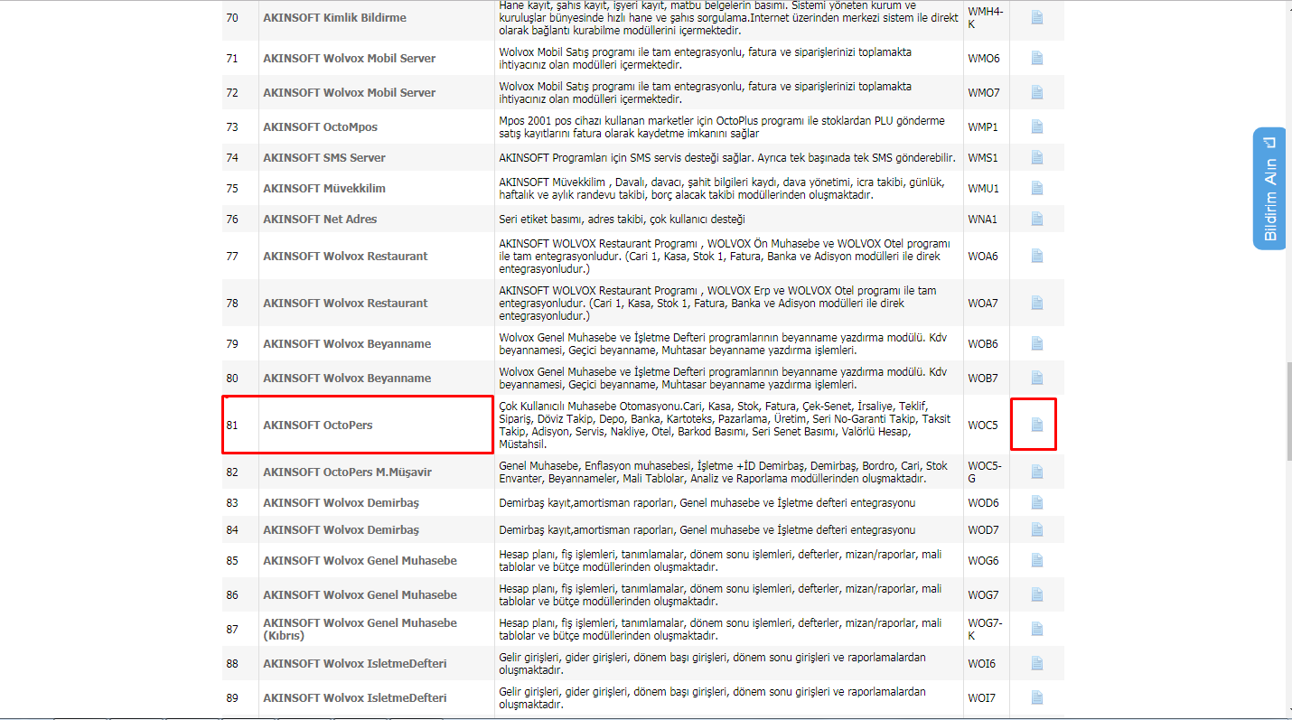The width and height of the screenshot is (1292, 720).
Task: Select the AKINSOFT Müvekkilim product name
Action: pos(324,188)
